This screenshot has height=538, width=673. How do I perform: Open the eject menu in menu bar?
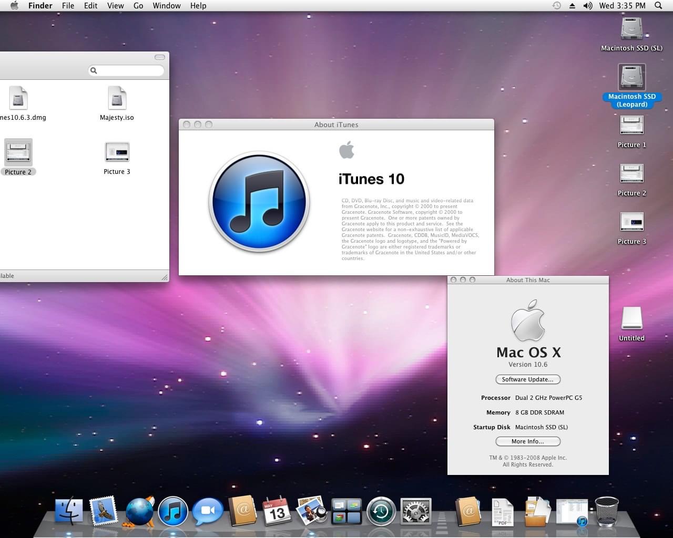pos(572,6)
